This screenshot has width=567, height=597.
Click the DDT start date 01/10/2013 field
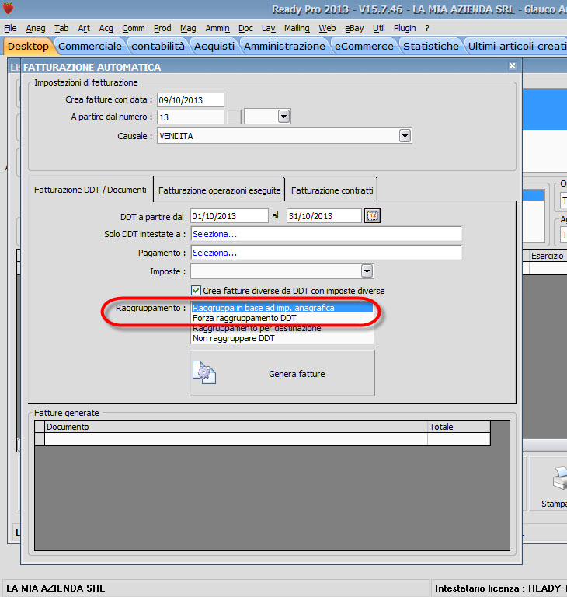pos(229,216)
